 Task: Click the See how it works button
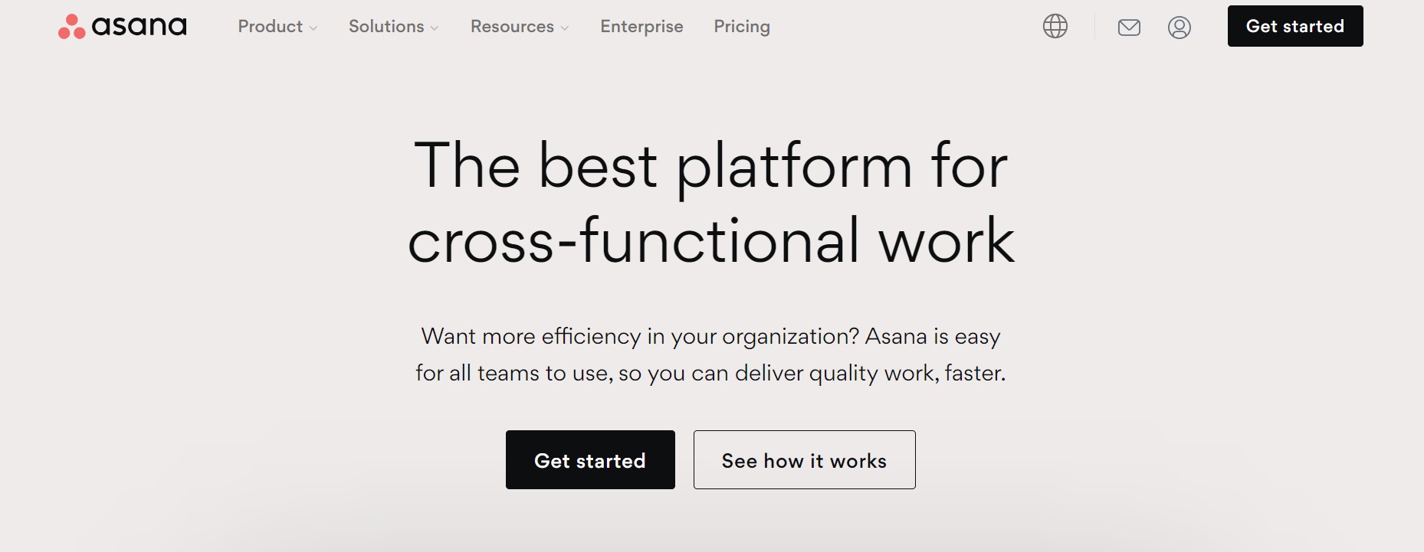[x=803, y=459]
